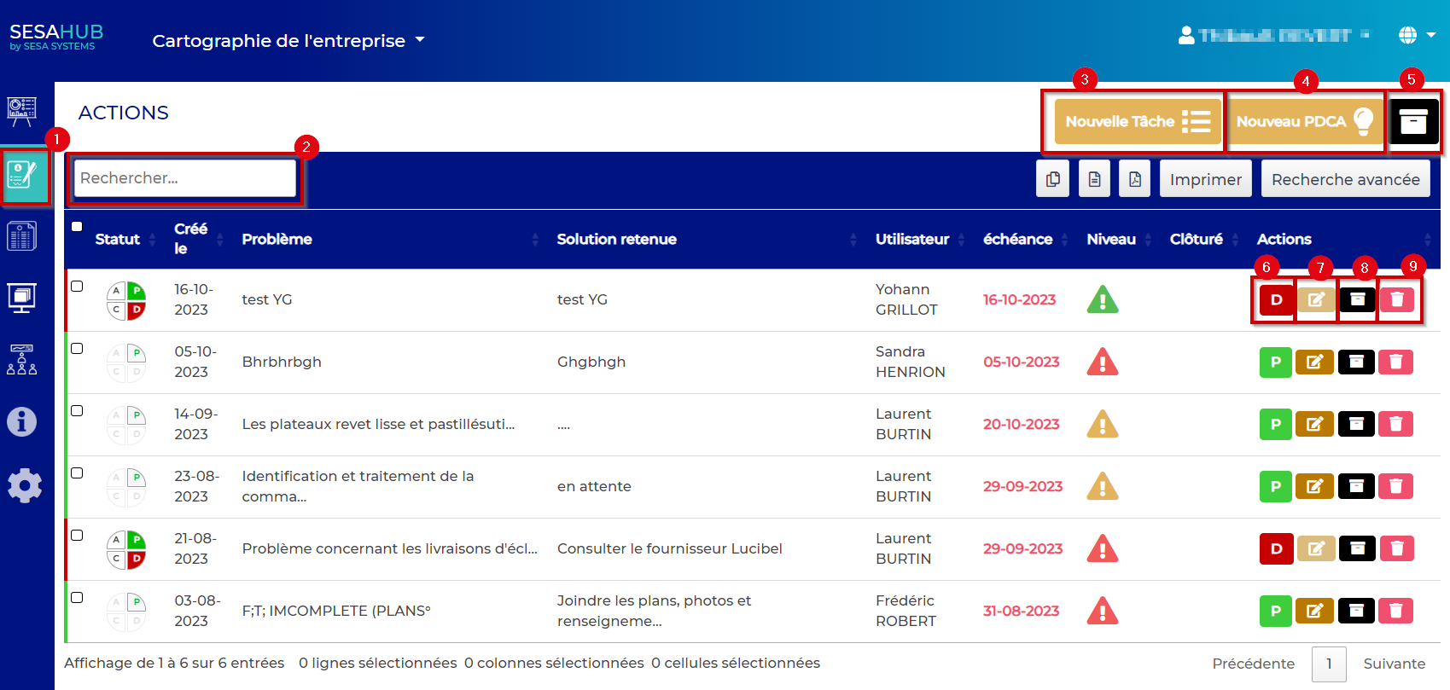Image resolution: width=1450 pixels, height=690 pixels.
Task: Click the copy icon in table toolbar
Action: [x=1053, y=179]
